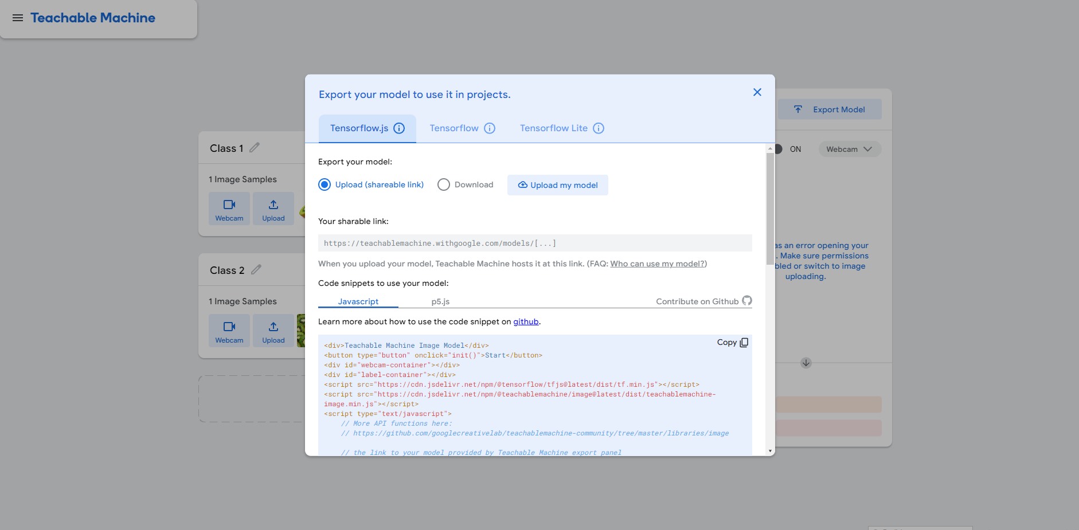Viewport: 1079px width, 530px height.
Task: Click the GitHub logo icon
Action: (x=747, y=301)
